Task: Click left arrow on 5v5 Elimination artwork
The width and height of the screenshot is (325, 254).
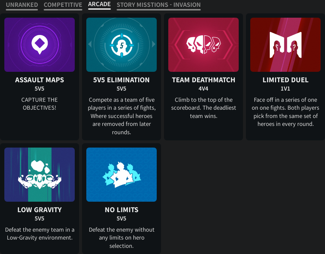Action: (90, 44)
